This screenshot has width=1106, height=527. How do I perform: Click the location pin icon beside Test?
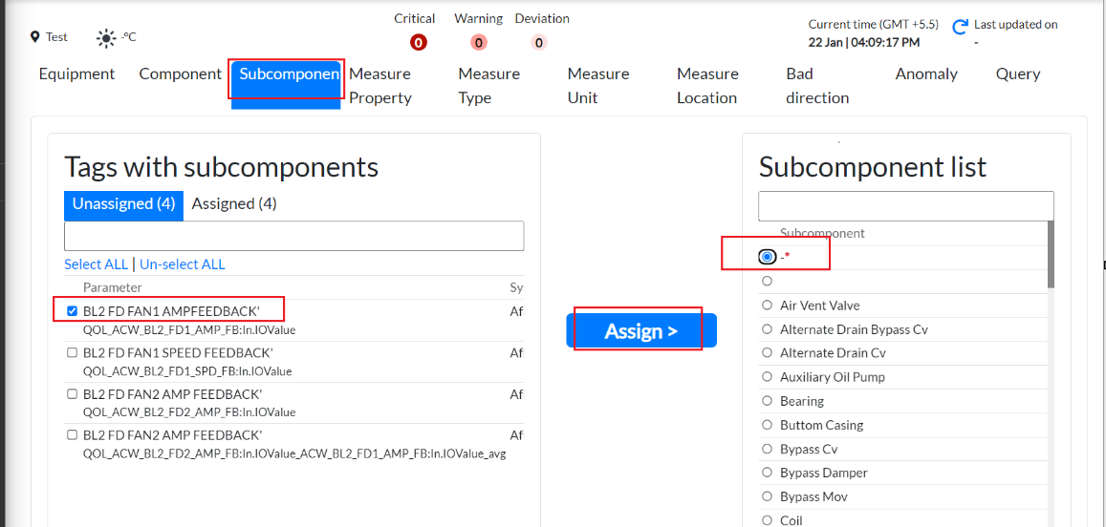(x=35, y=37)
